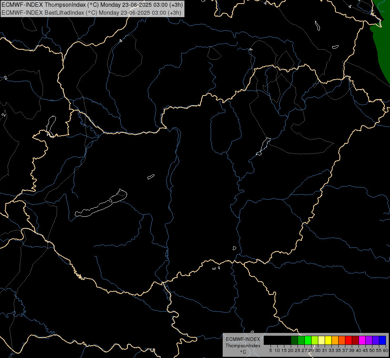Select the bright green 27–29 legend swatch

click(x=308, y=340)
